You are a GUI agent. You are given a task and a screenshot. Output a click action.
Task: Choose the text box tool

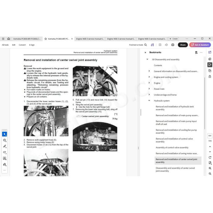[x=5, y=158]
